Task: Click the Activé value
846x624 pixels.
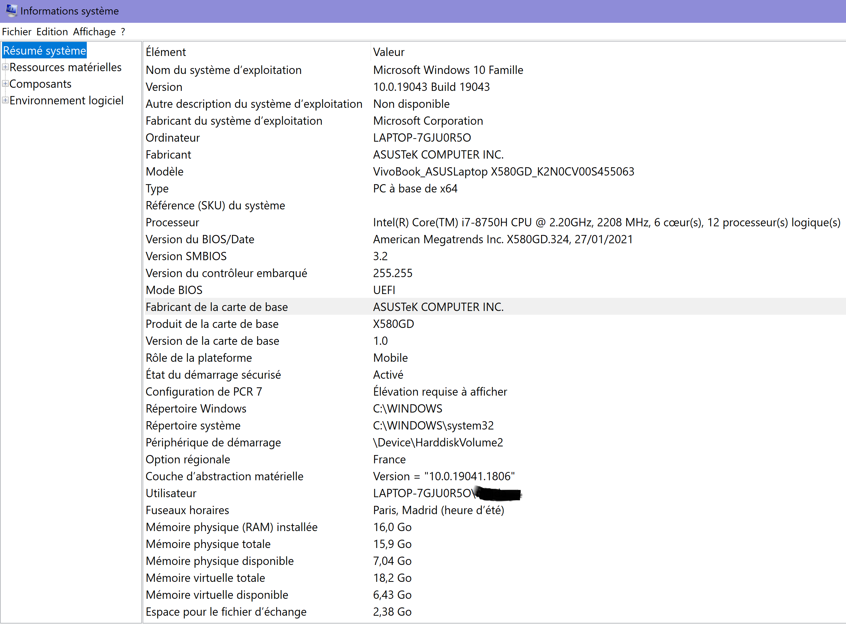Action: coord(388,375)
